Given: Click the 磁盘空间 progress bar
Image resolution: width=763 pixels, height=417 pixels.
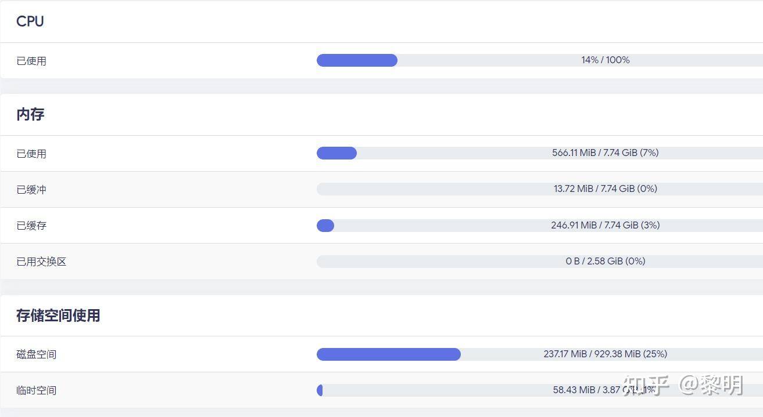Looking at the screenshot, I should point(388,354).
